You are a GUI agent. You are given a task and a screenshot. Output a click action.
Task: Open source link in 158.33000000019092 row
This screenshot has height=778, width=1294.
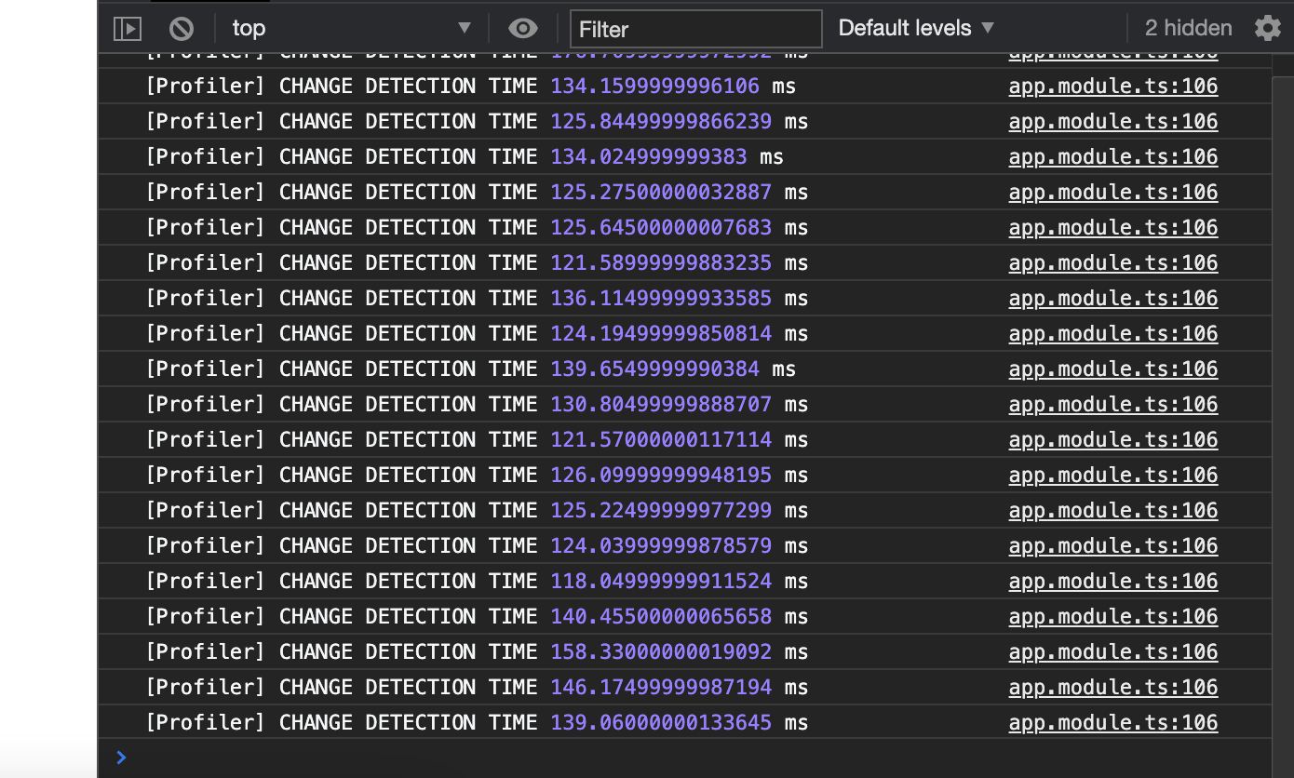tap(1113, 652)
